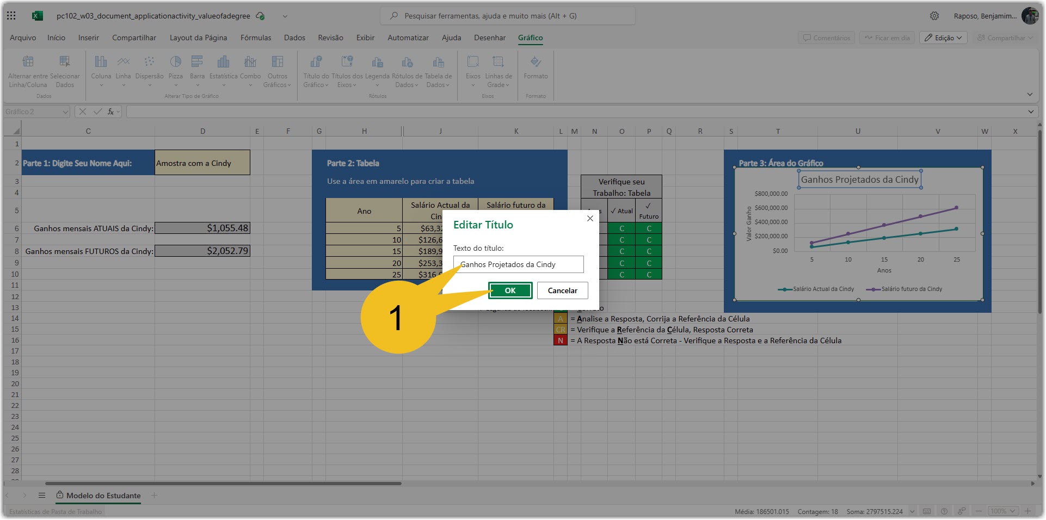Viewport: 1046px width, 520px height.
Task: Open the all sheets list icon
Action: click(42, 496)
